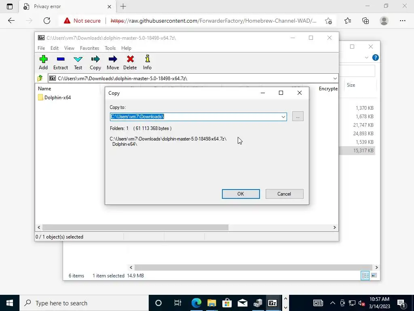Show hidden system tray icons
Viewport: 414px width, 311px height.
click(x=333, y=303)
